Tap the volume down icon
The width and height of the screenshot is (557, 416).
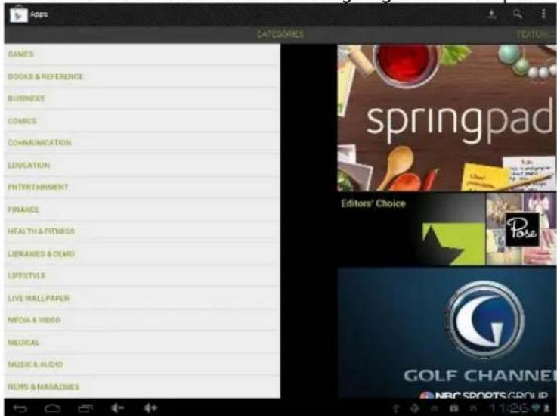point(117,408)
